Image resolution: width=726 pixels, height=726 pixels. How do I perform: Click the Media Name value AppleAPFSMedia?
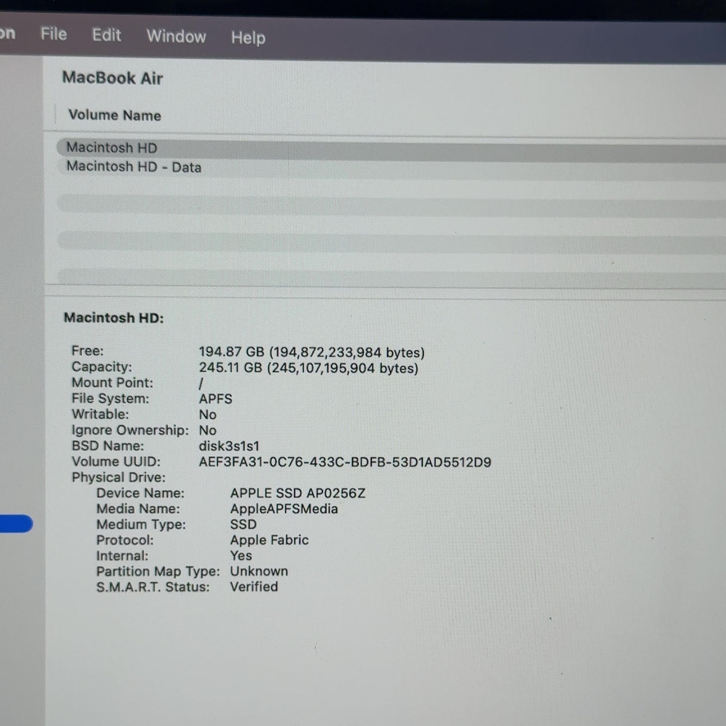pos(284,509)
